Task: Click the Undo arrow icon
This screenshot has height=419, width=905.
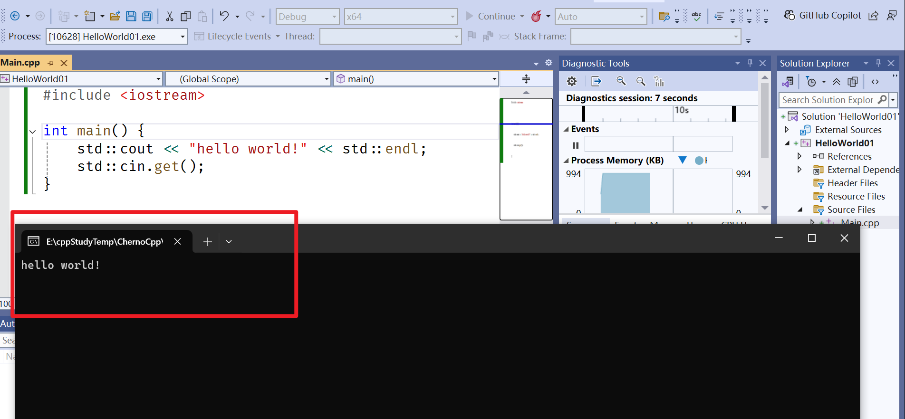Action: [224, 16]
